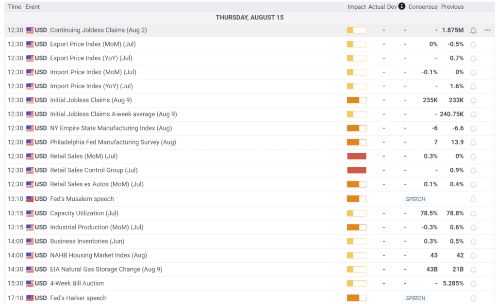Click the Impact column header
Viewport: 497px width, 304px height.
[356, 7]
